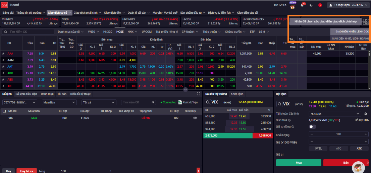Open Giao dịch cơ sở menu

click(59, 13)
